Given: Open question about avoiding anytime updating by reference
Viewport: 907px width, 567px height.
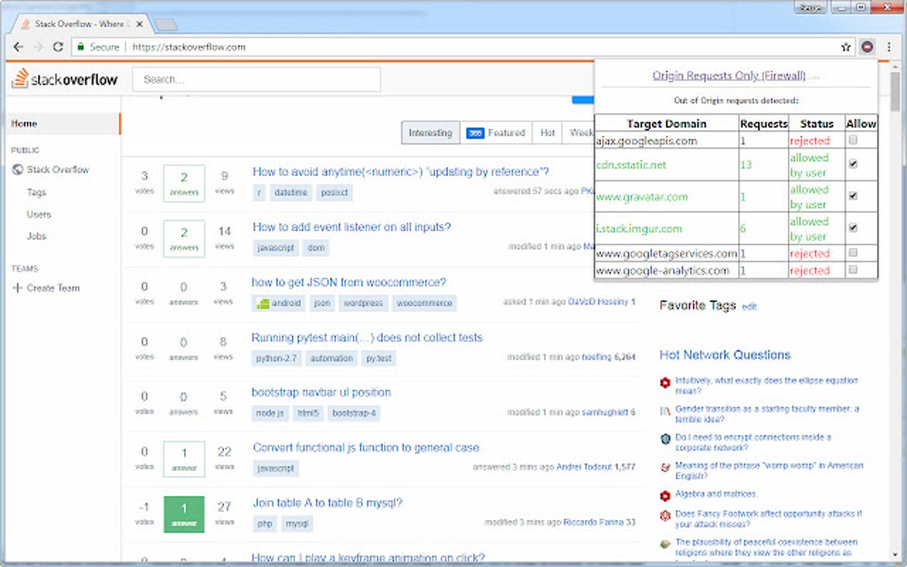Looking at the screenshot, I should coord(400,172).
